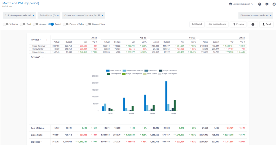Turn on the Compact View toggle
Image resolution: width=276 pixels, height=145 pixels.
pyautogui.click(x=88, y=24)
